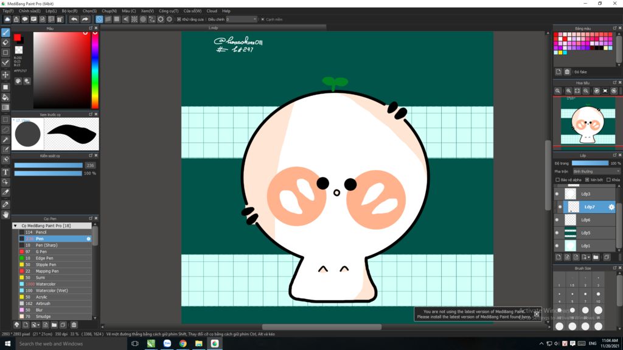Click the brush size slider
This screenshot has height=350, width=623.
[49, 165]
